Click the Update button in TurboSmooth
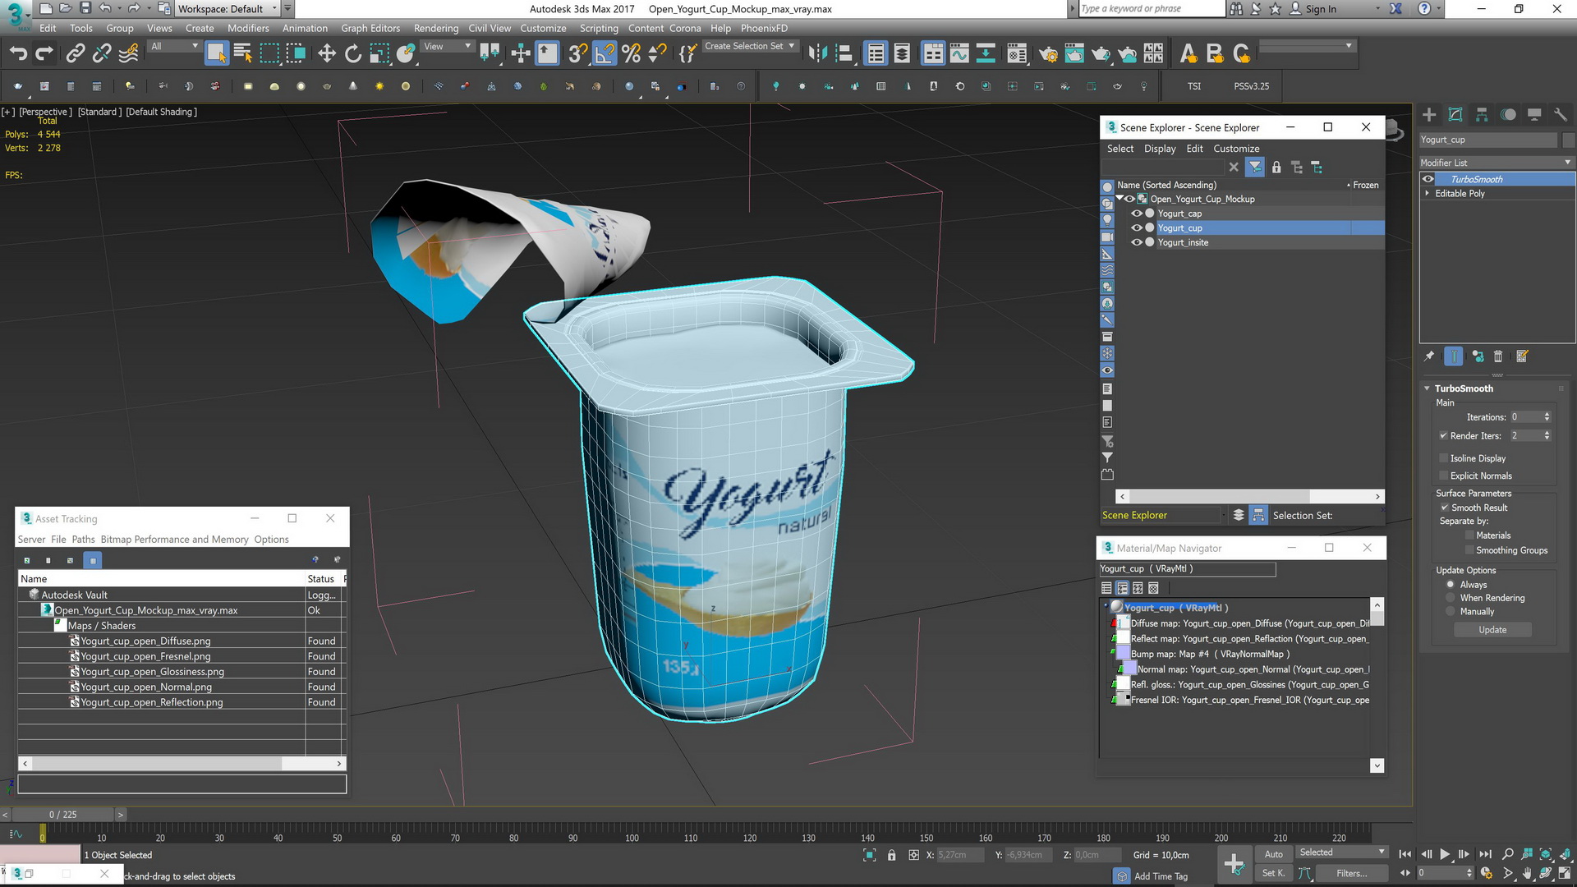 coord(1492,630)
